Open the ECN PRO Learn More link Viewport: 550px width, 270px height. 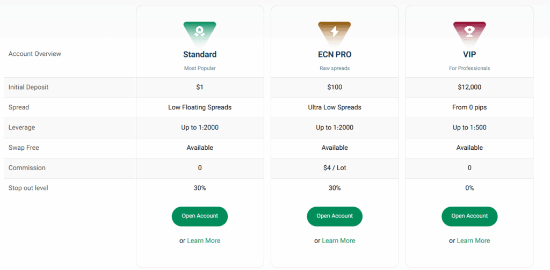pos(338,241)
